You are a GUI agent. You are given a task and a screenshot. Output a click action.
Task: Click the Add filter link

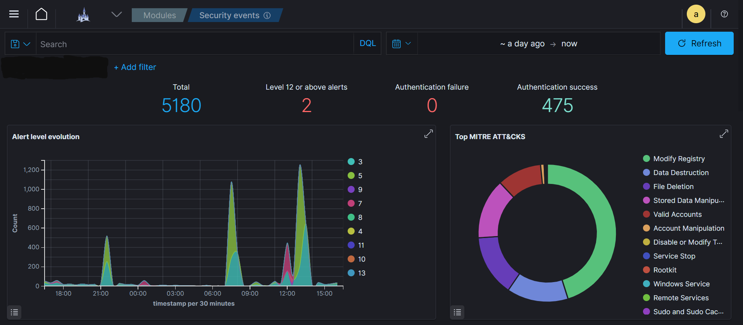pyautogui.click(x=135, y=67)
